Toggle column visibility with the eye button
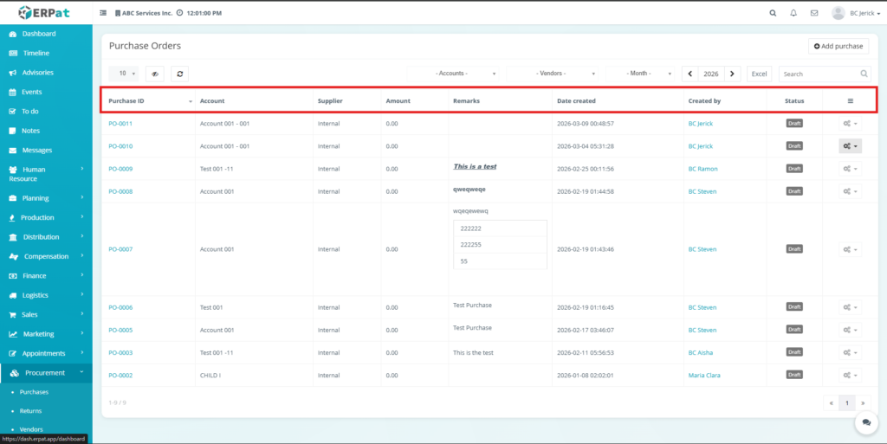Viewport: 887px width, 444px height. coord(155,74)
